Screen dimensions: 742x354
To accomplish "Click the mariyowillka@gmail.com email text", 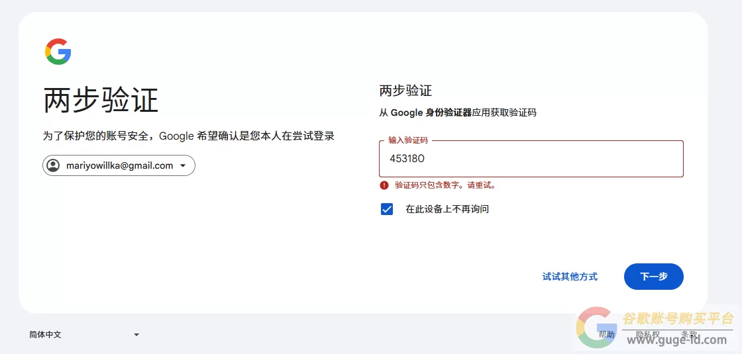I will pos(119,165).
